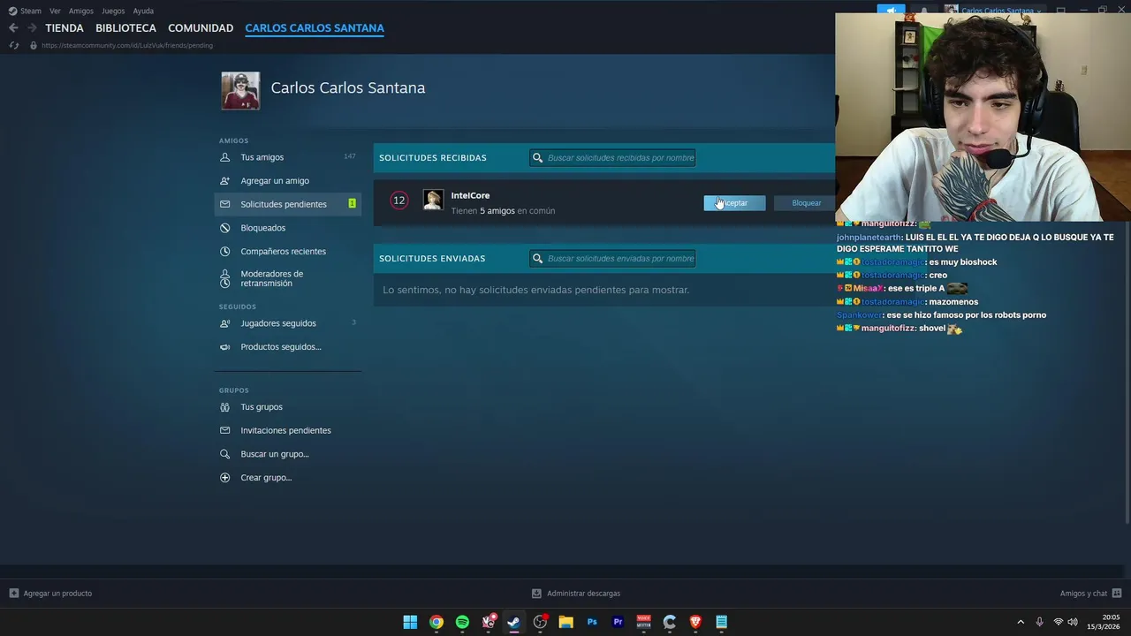Open the Amigos menu
This screenshot has width=1131, height=636.
(x=80, y=11)
